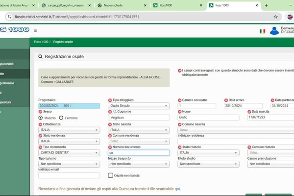Select the Femmina radio button
This screenshot has width=294, height=196.
61,118
